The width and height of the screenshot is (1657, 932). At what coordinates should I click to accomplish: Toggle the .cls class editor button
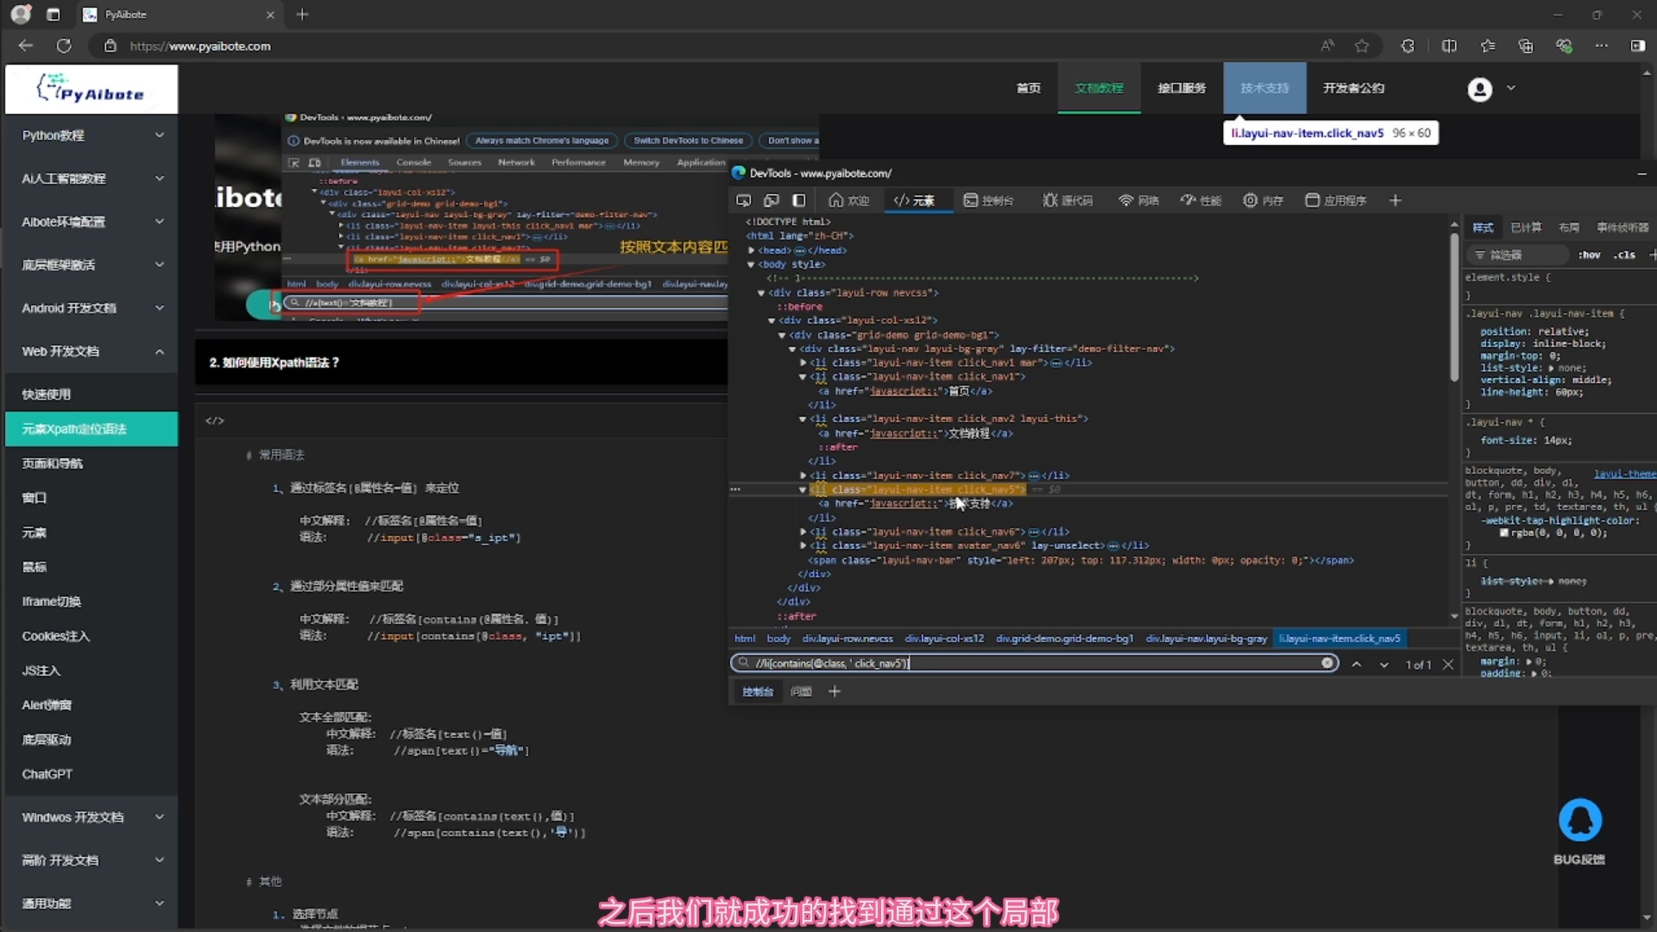[1626, 255]
